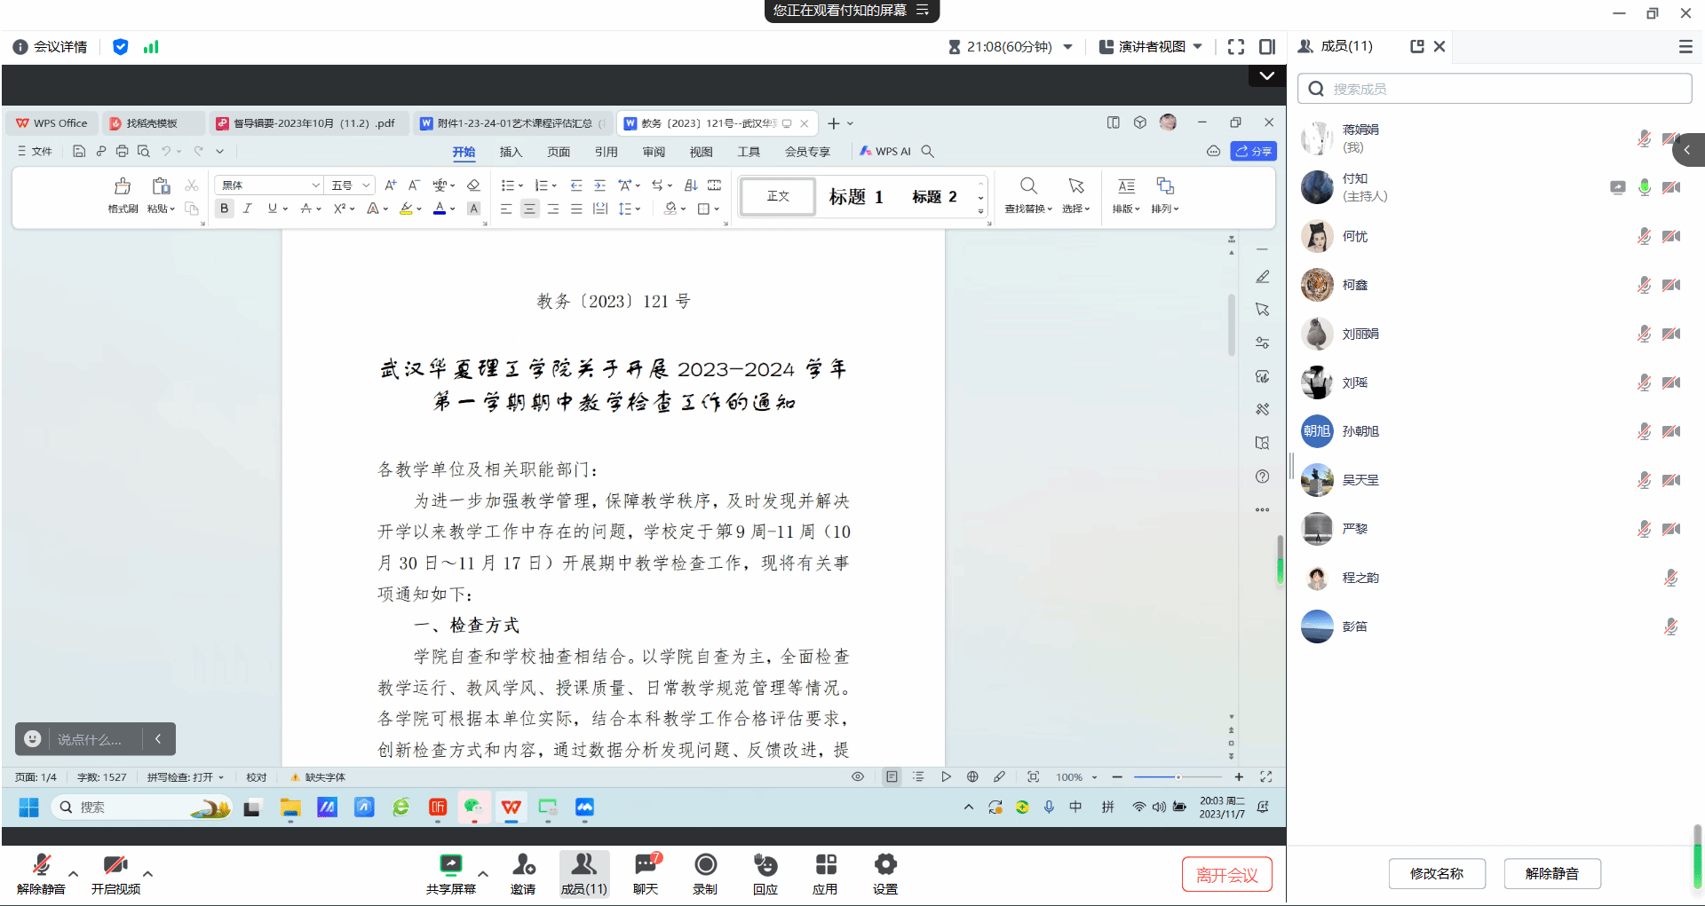Open the members panel hamburger menu

(1685, 47)
